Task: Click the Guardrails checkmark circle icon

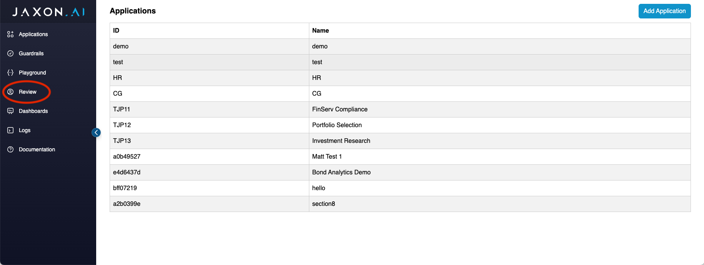Action: point(10,53)
